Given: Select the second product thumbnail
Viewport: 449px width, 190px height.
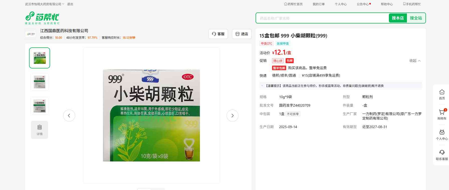Looking at the screenshot, I should pyautogui.click(x=40, y=82).
